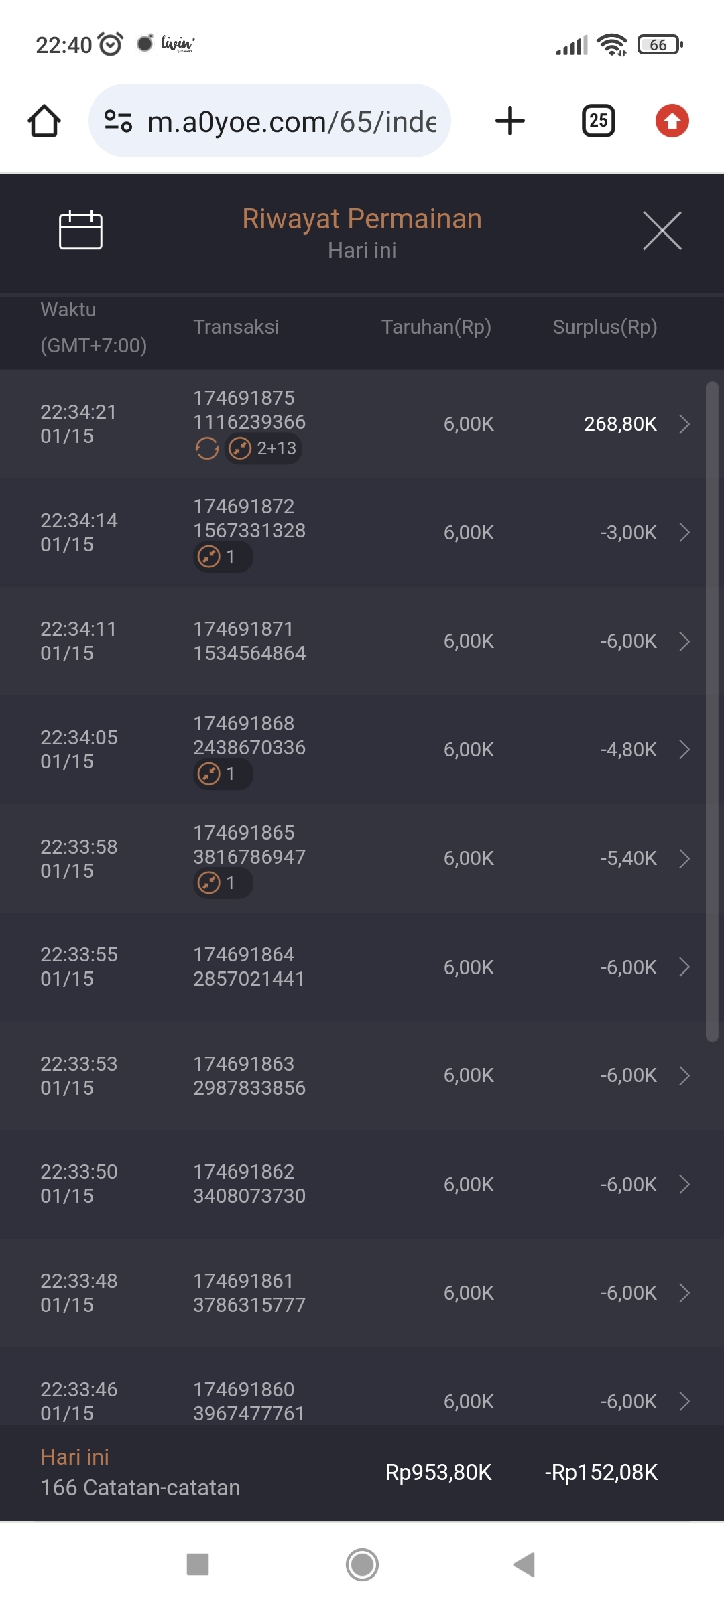Open site settings icon in address bar

118,121
